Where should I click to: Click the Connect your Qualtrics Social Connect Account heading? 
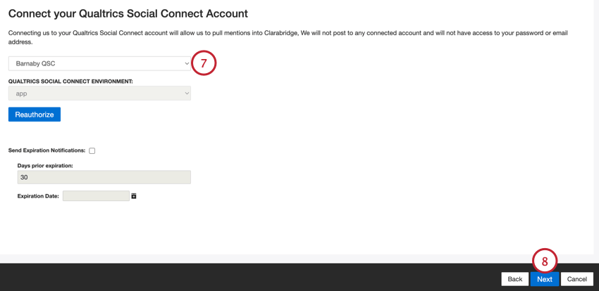pos(128,13)
